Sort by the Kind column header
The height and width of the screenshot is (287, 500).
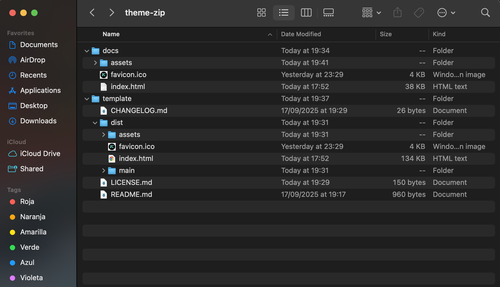tap(439, 34)
